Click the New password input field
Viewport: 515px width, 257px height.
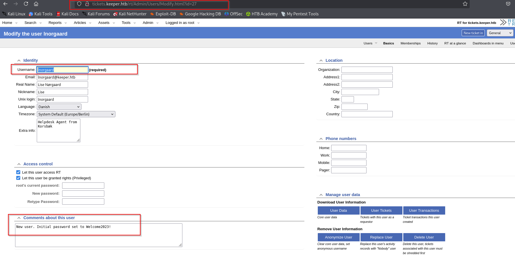tap(83, 194)
